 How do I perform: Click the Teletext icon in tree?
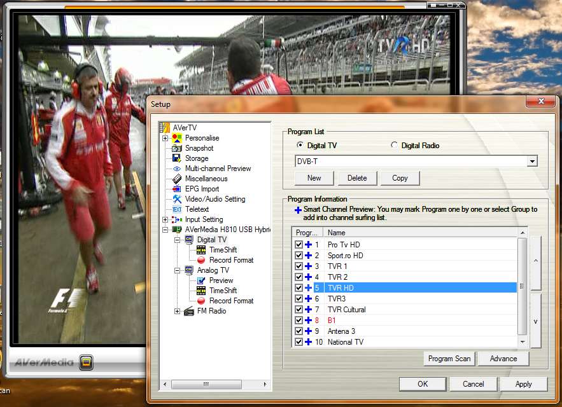coord(177,209)
